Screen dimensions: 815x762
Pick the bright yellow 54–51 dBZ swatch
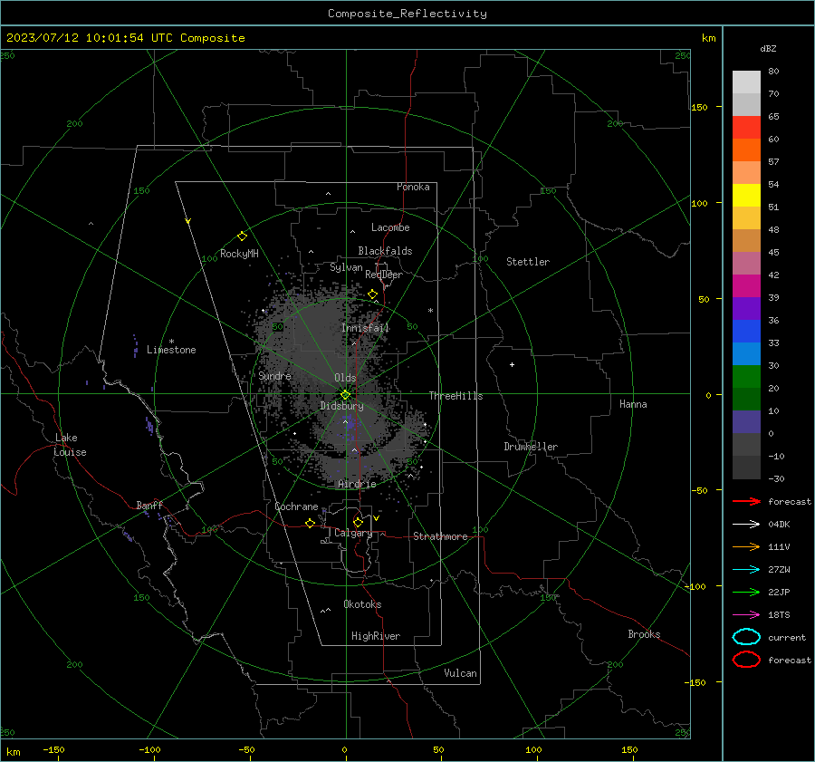coord(746,196)
